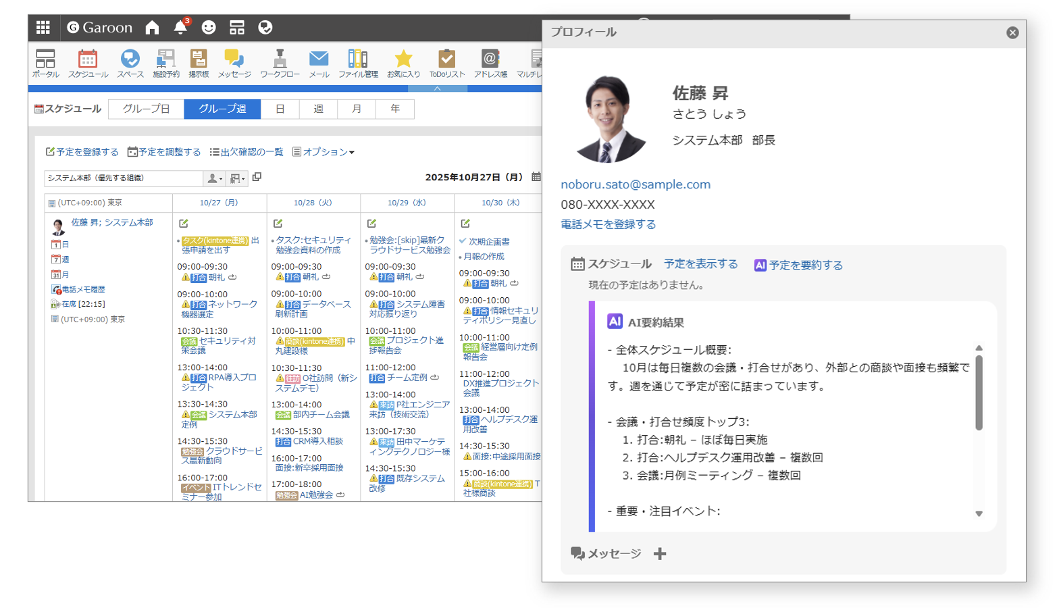Open the 施設予約 facility booking app
1059x608 pixels.
tap(165, 64)
